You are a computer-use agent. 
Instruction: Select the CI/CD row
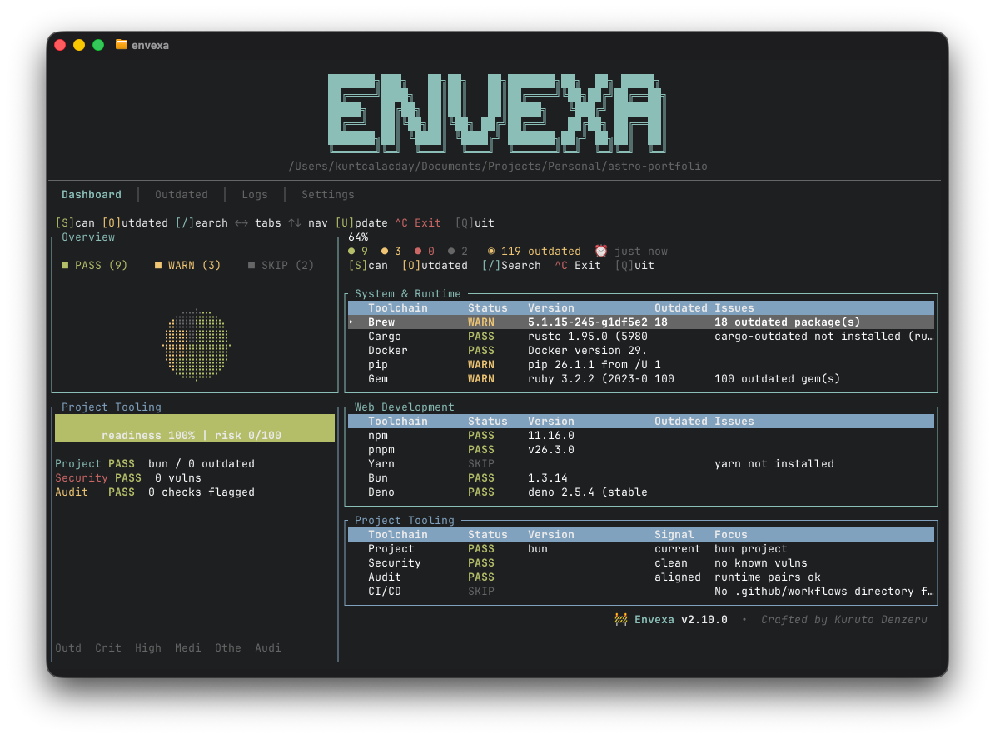click(x=641, y=591)
